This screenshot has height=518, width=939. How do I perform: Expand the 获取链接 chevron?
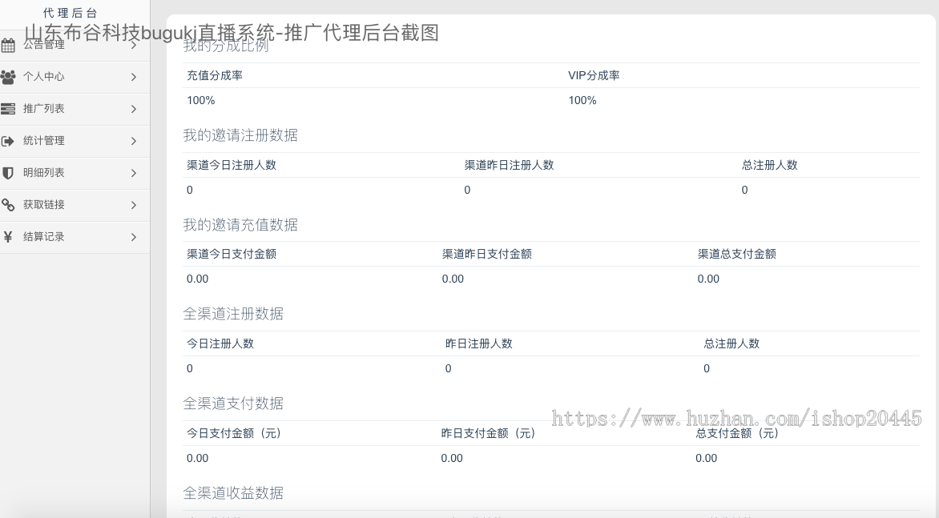(x=134, y=205)
